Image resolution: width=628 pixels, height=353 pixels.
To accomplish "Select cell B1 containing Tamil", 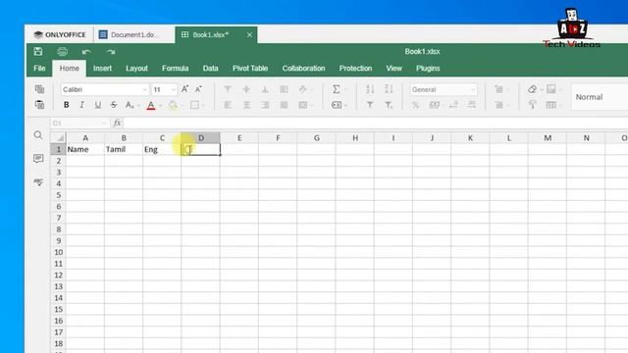I will (x=124, y=149).
